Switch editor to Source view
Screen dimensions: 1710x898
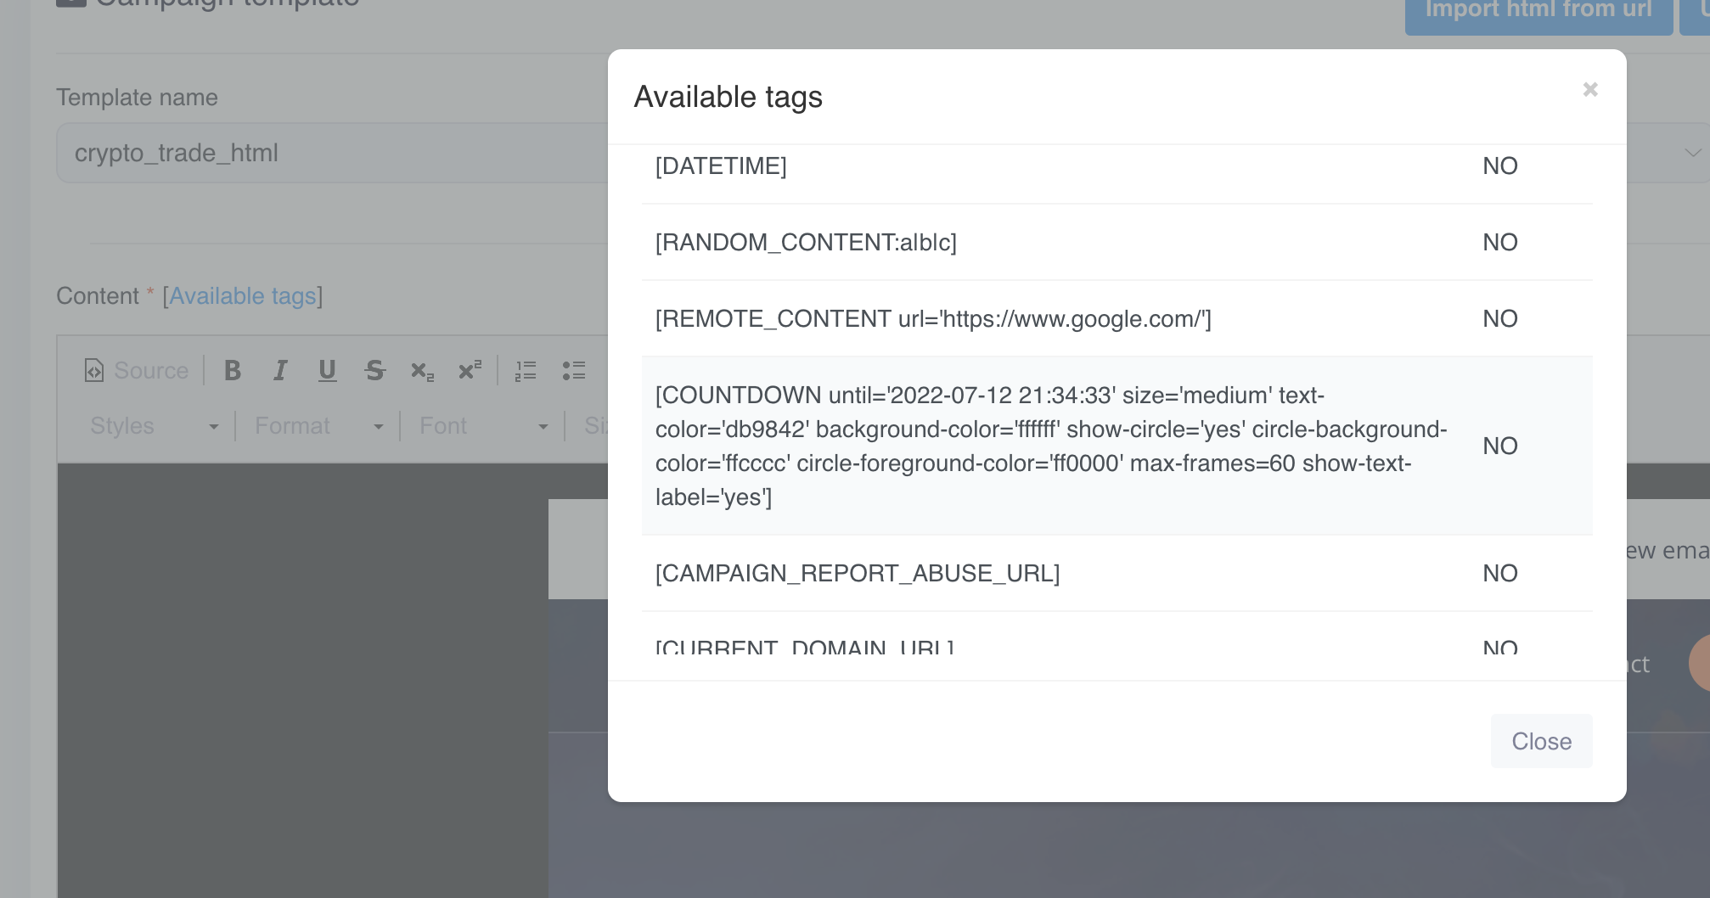point(136,370)
